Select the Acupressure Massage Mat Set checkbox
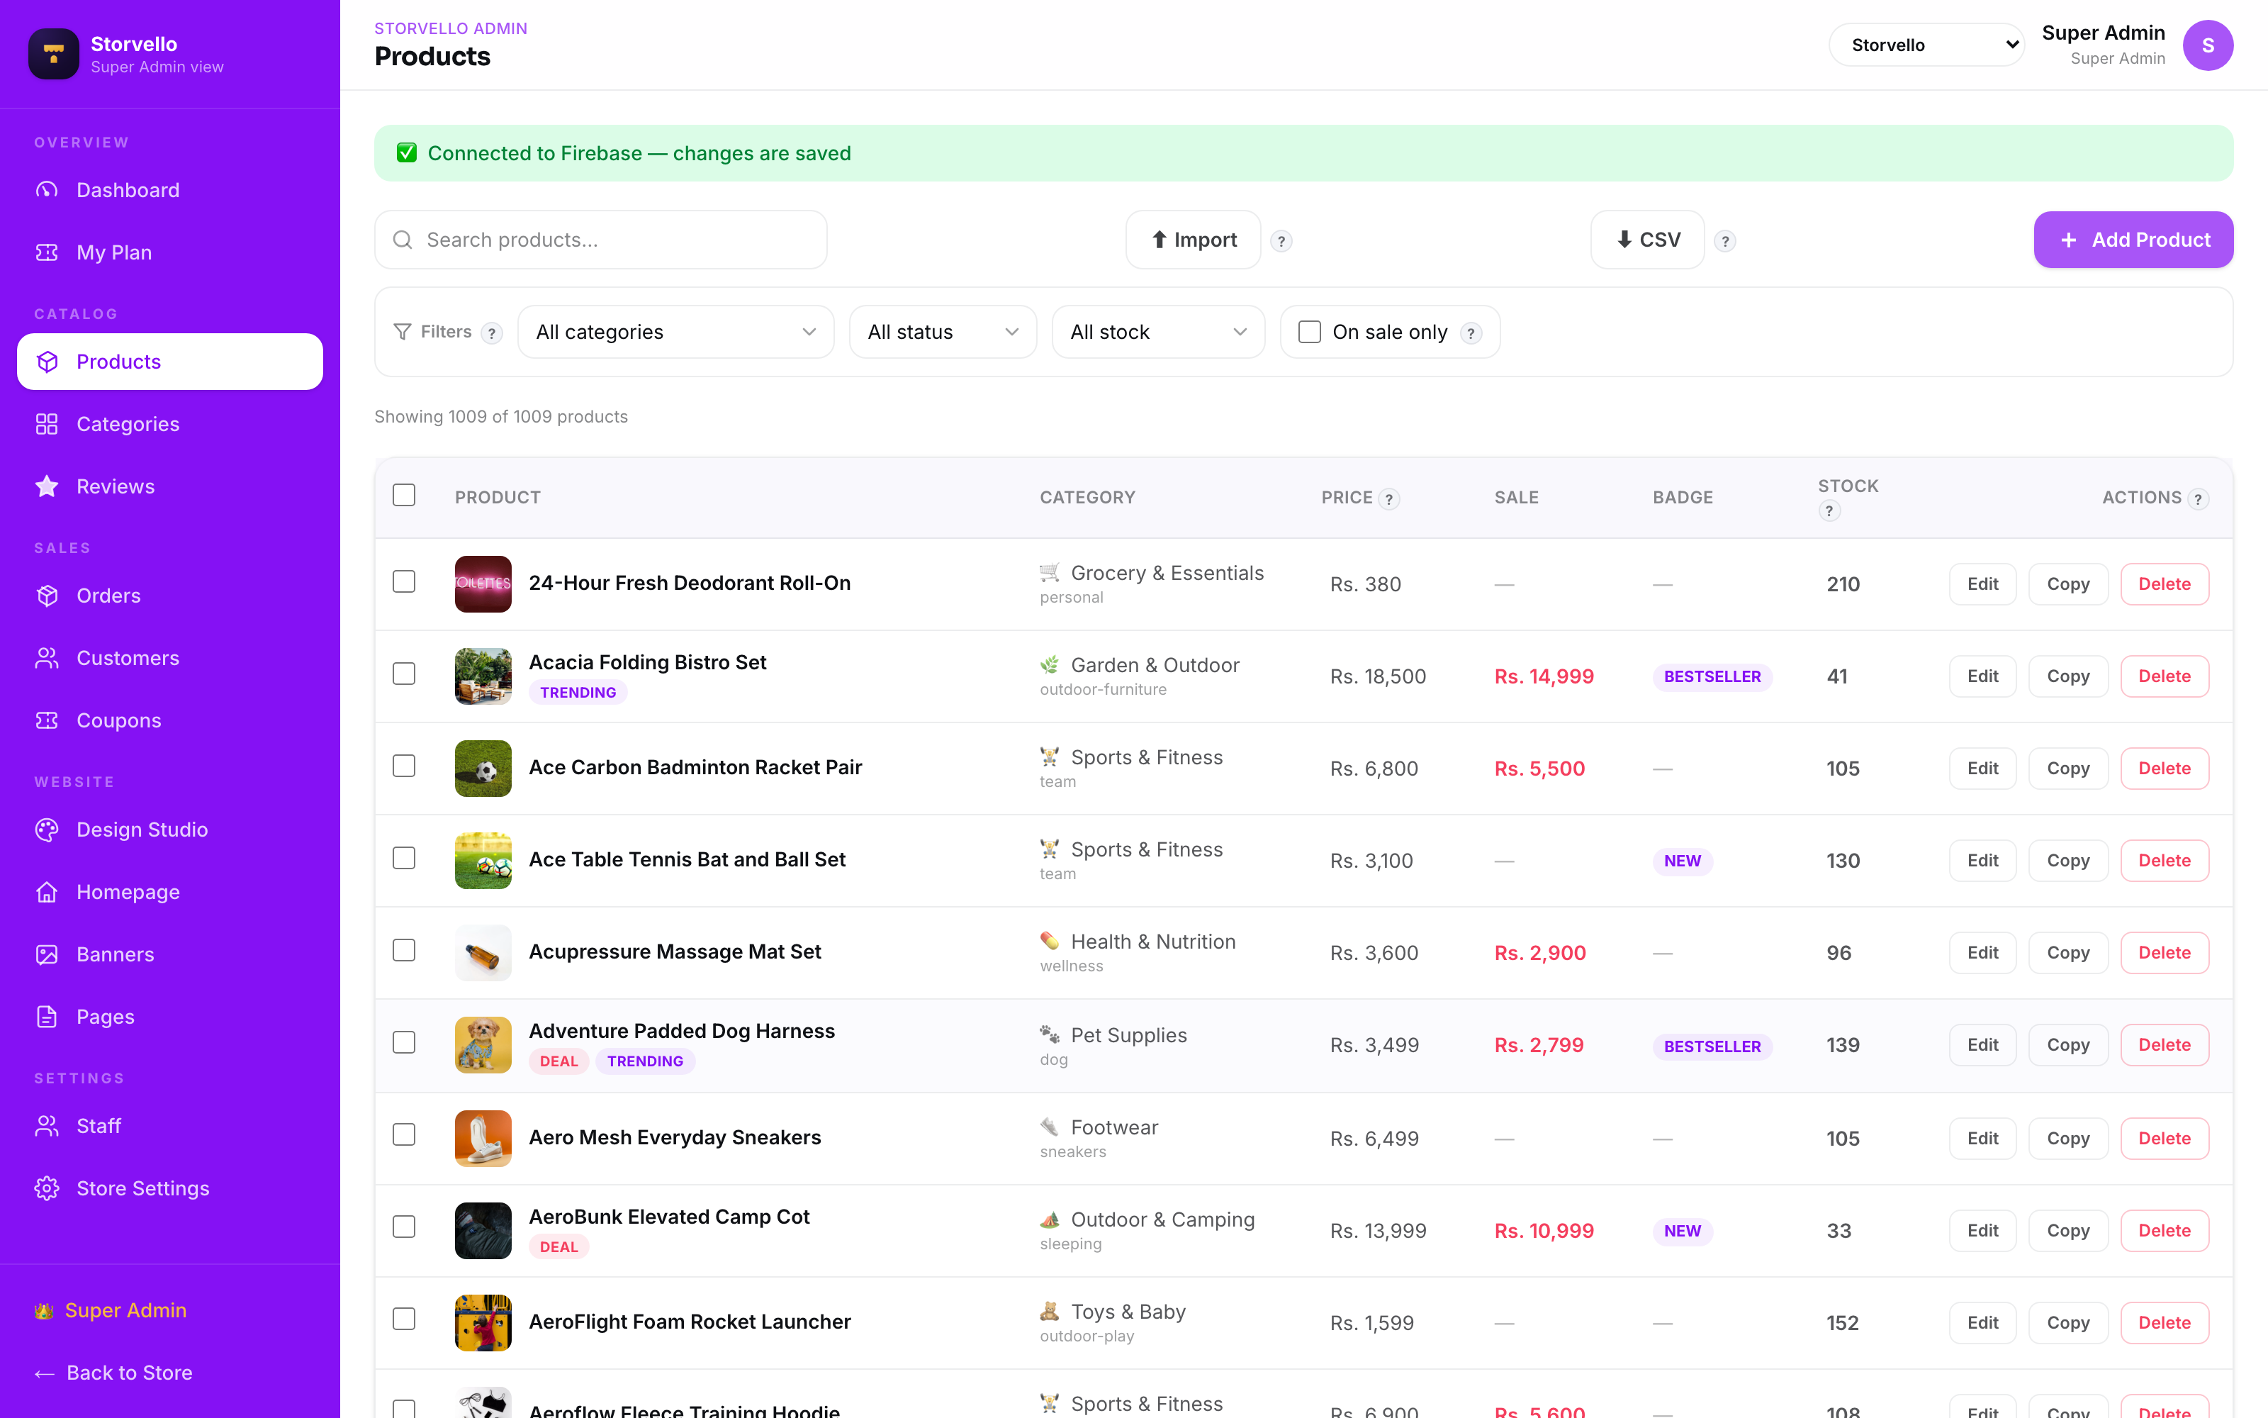Screen dimensions: 2268x1418 404,950
